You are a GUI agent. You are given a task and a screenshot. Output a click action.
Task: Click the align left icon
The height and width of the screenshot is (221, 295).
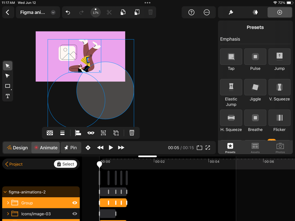pos(78,133)
